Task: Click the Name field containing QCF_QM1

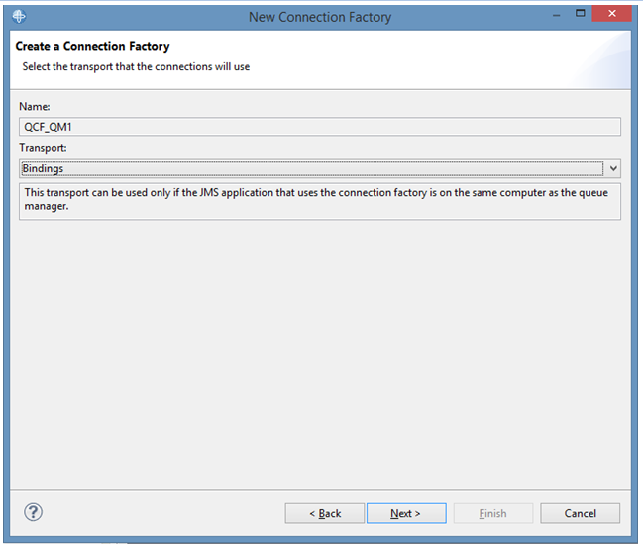Action: click(320, 127)
